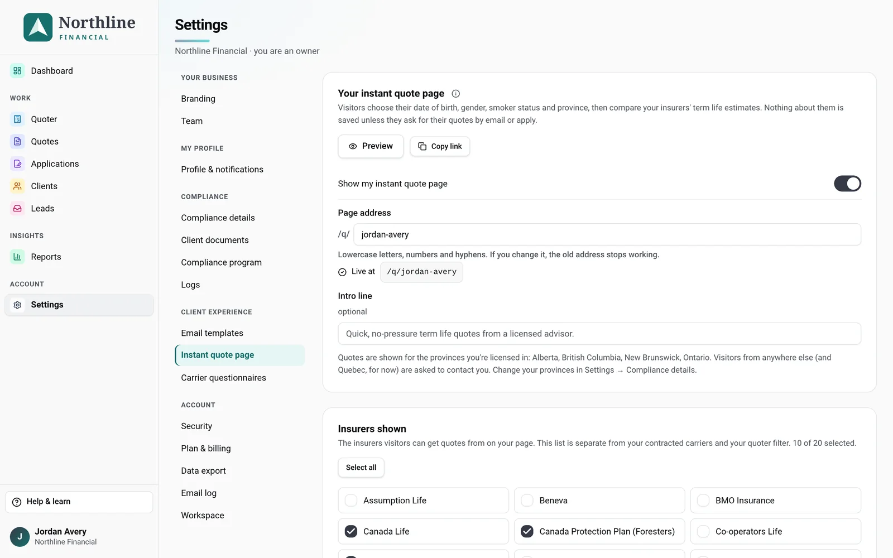
Task: Turn off Show my instant quote page
Action: click(x=847, y=184)
